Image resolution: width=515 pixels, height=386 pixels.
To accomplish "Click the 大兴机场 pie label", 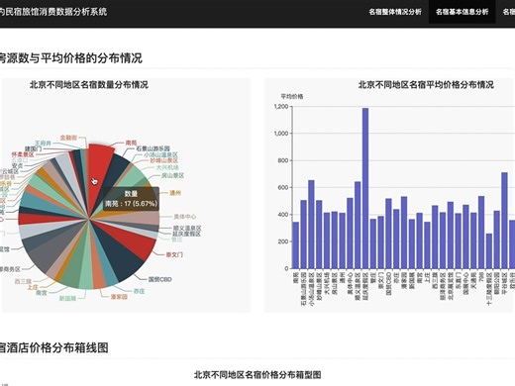I will 167,167.
